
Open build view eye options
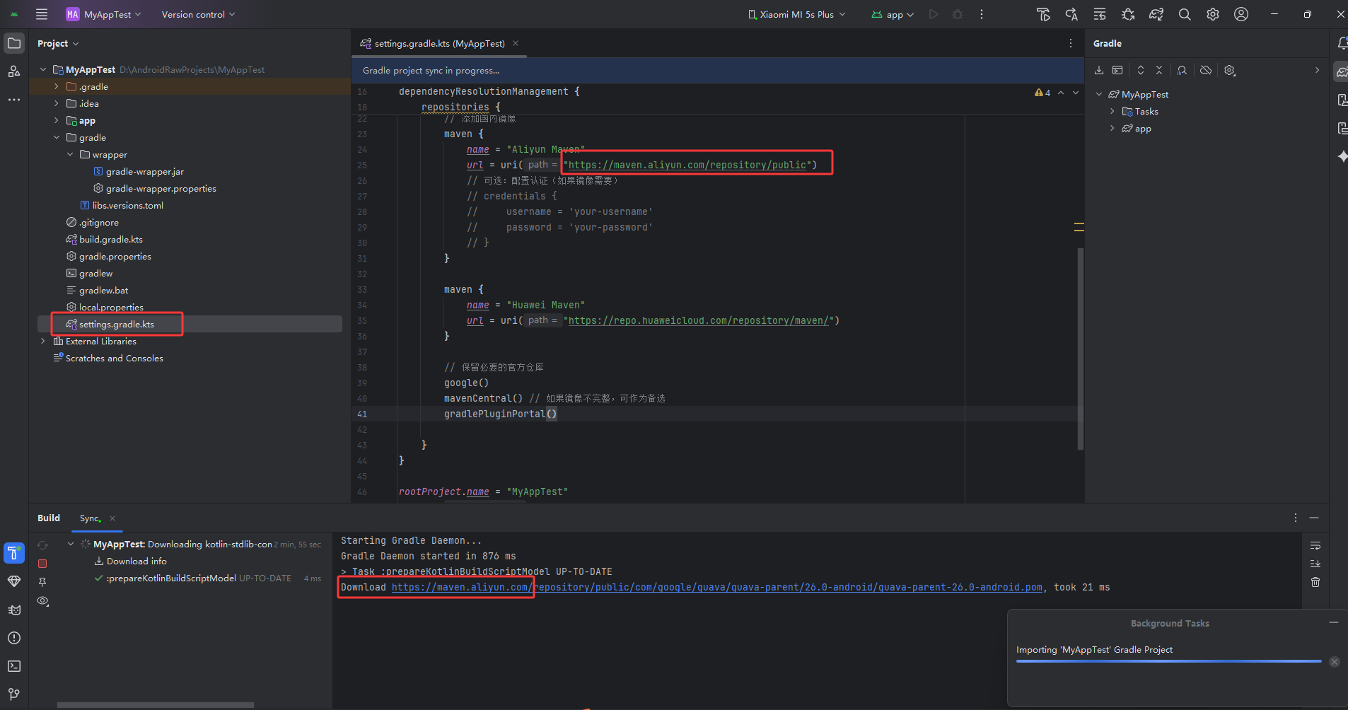tap(42, 601)
